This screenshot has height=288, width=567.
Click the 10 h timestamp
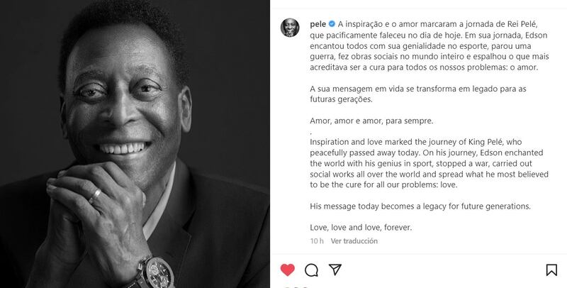(317, 241)
